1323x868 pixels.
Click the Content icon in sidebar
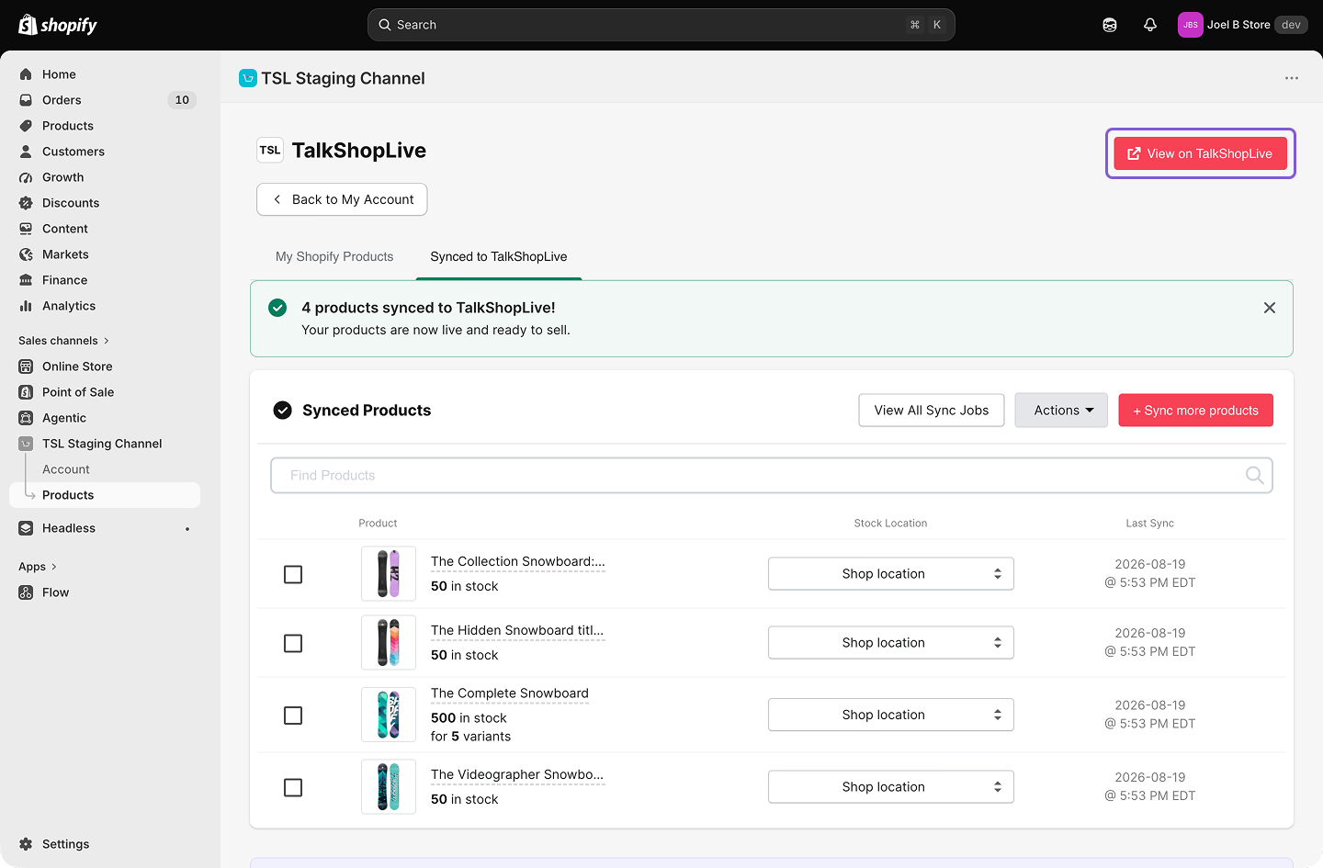coord(26,229)
